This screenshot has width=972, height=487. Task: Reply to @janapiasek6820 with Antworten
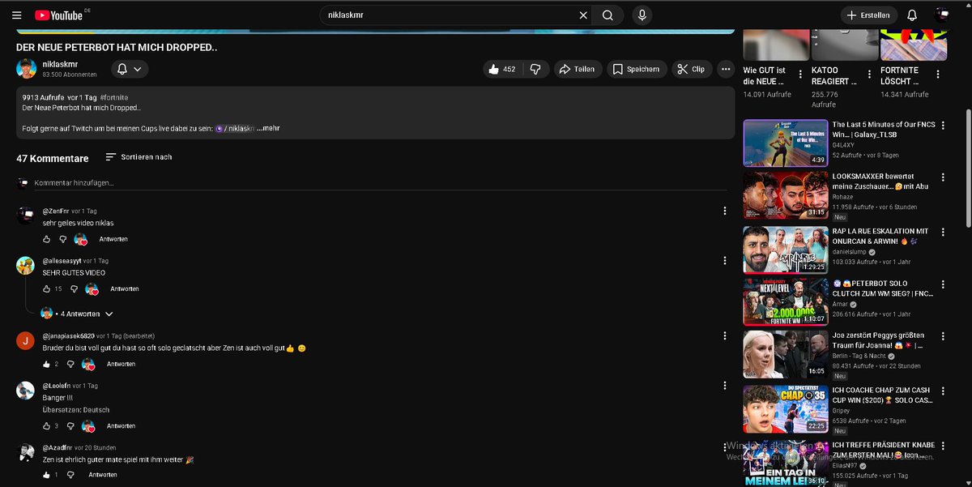coord(122,364)
